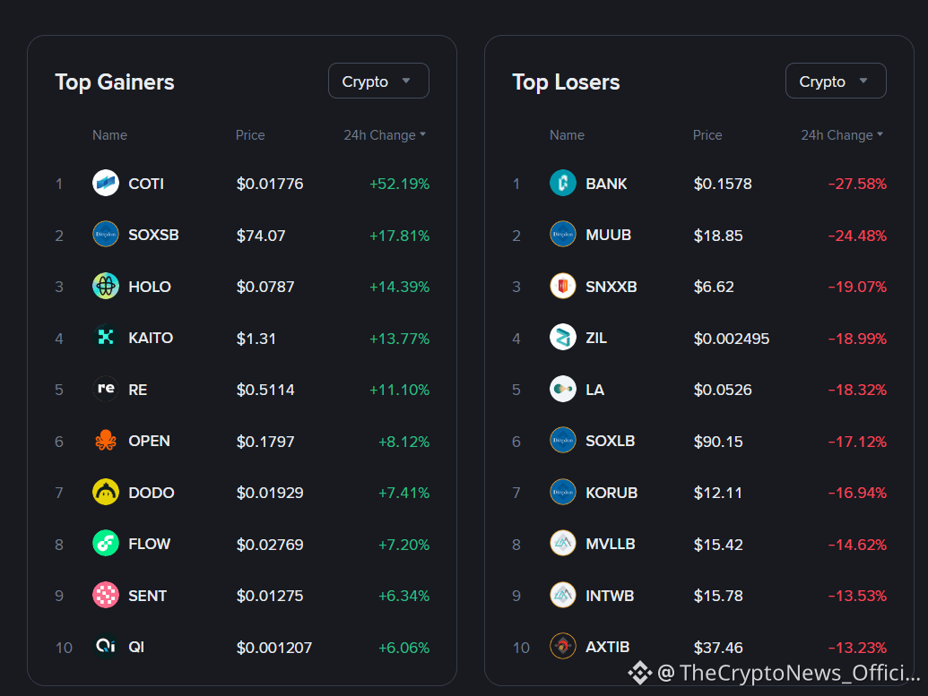Select the SOXLB token name
The image size is (928, 696).
tap(611, 441)
